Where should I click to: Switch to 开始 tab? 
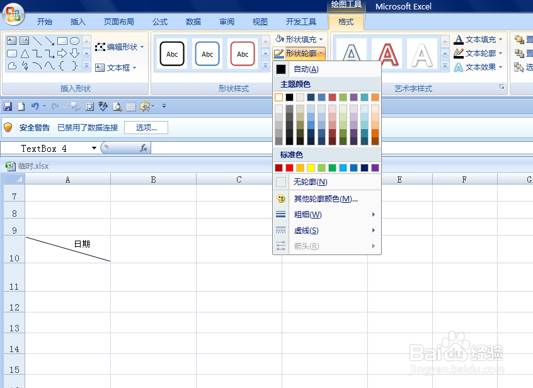[x=45, y=22]
